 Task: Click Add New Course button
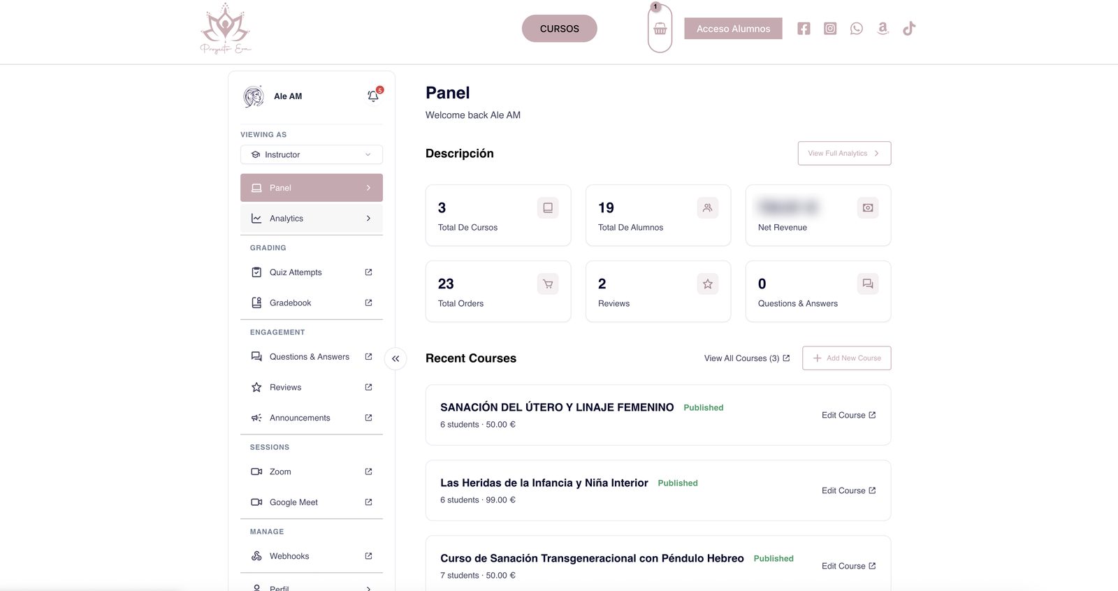coord(847,358)
